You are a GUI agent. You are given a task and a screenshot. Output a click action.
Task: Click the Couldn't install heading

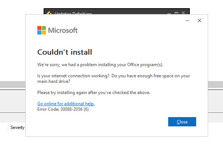point(65,52)
